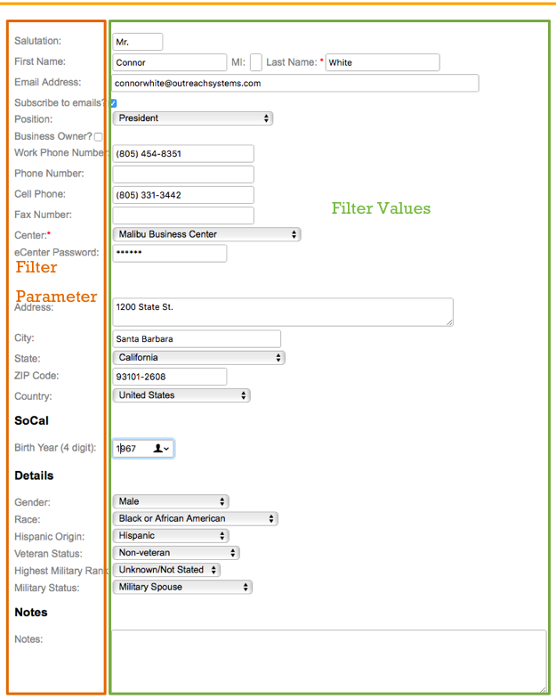Expand the State dropdown
This screenshot has height=699, width=556.
198,357
